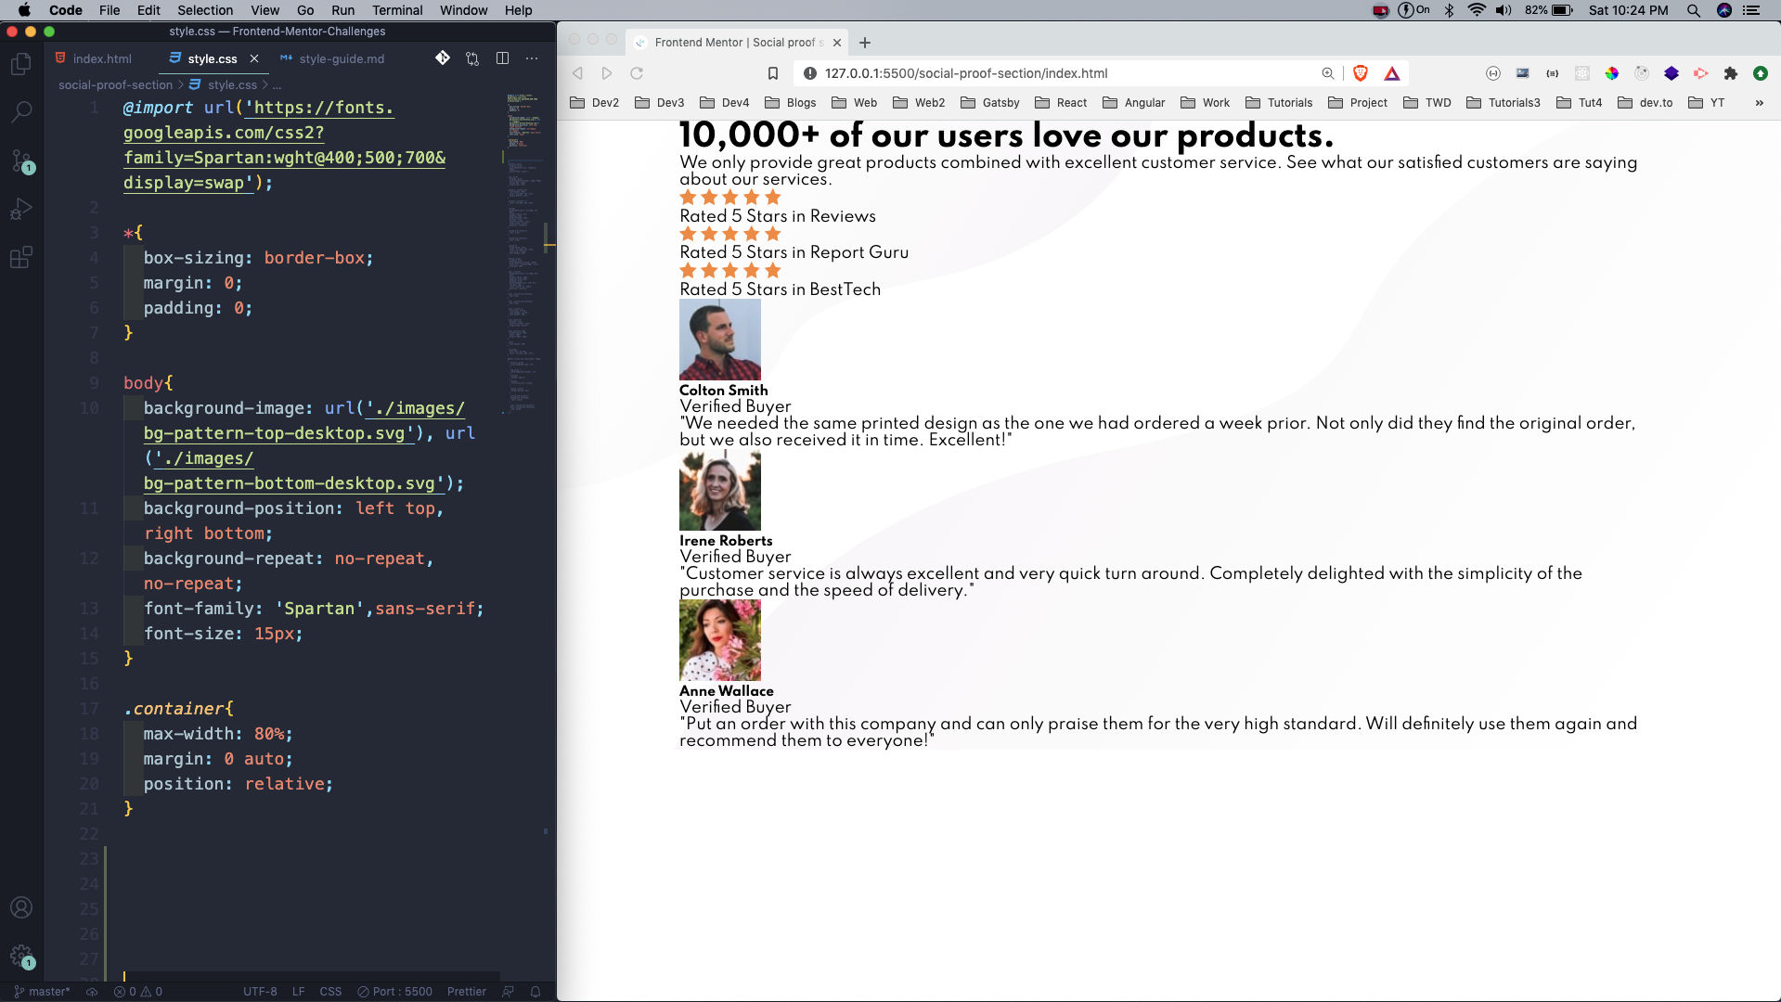The image size is (1781, 1002).
Task: Change the LF end of line sequence
Action: [299, 992]
